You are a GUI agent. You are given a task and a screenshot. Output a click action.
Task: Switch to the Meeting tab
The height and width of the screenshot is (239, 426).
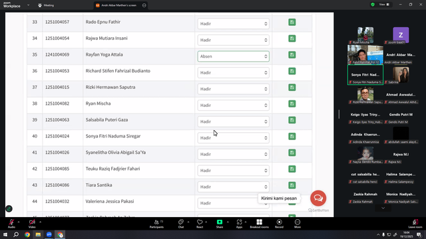pyautogui.click(x=46, y=5)
